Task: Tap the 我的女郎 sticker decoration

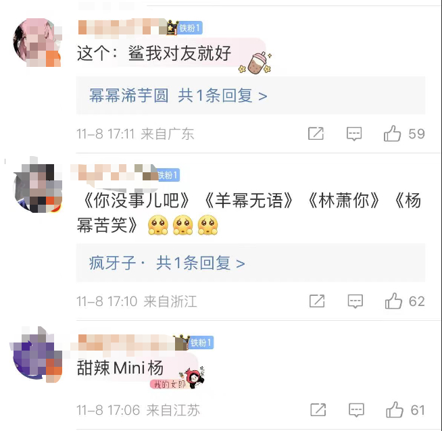Action: pyautogui.click(x=178, y=379)
